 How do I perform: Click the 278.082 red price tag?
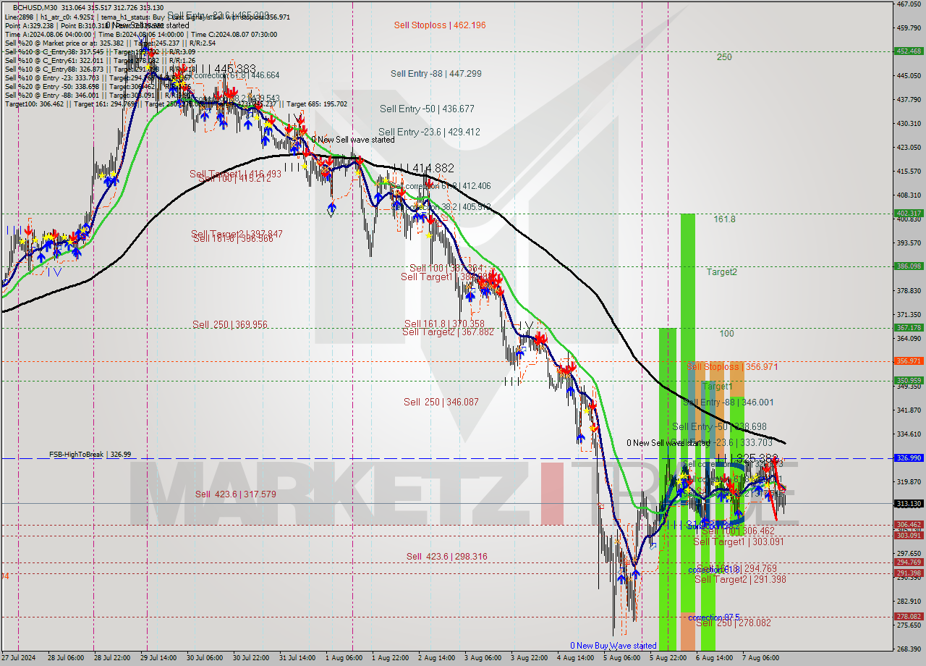(909, 617)
